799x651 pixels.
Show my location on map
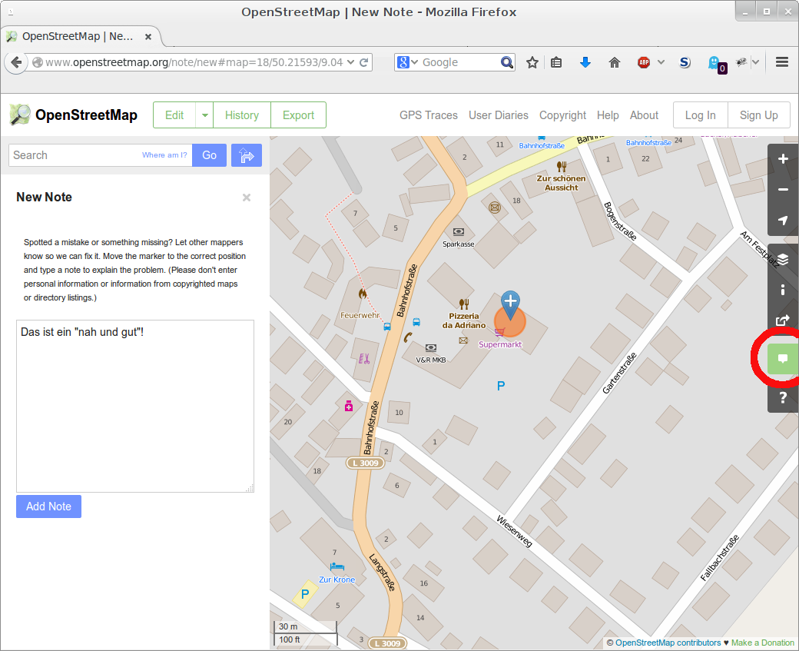click(x=783, y=221)
